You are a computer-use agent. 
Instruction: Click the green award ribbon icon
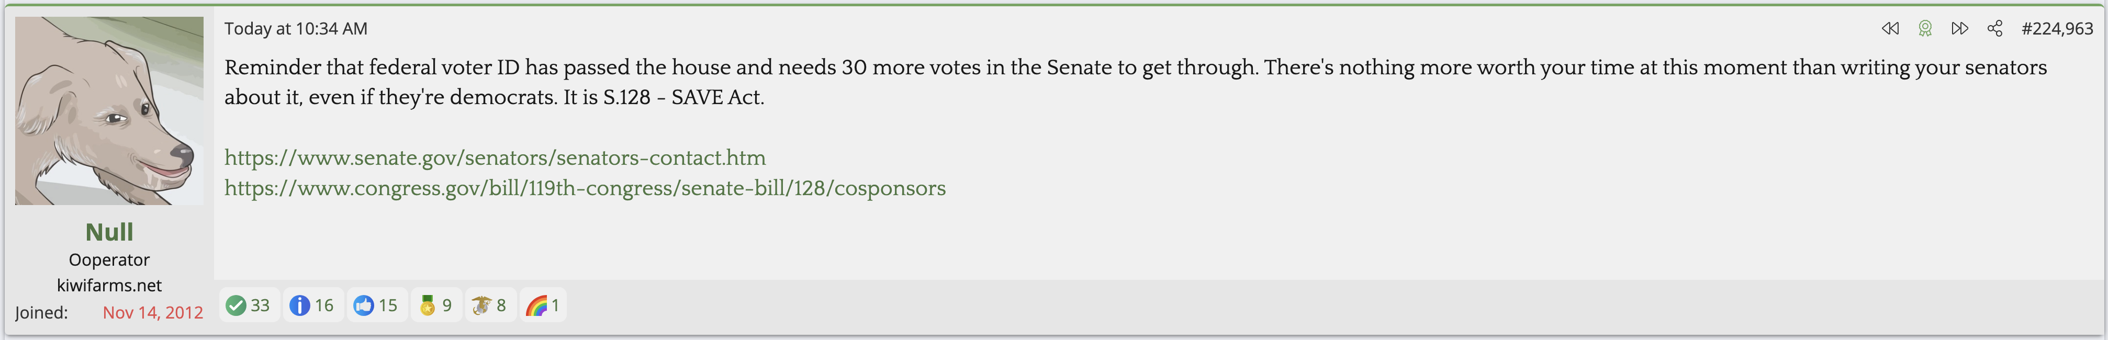[1925, 29]
